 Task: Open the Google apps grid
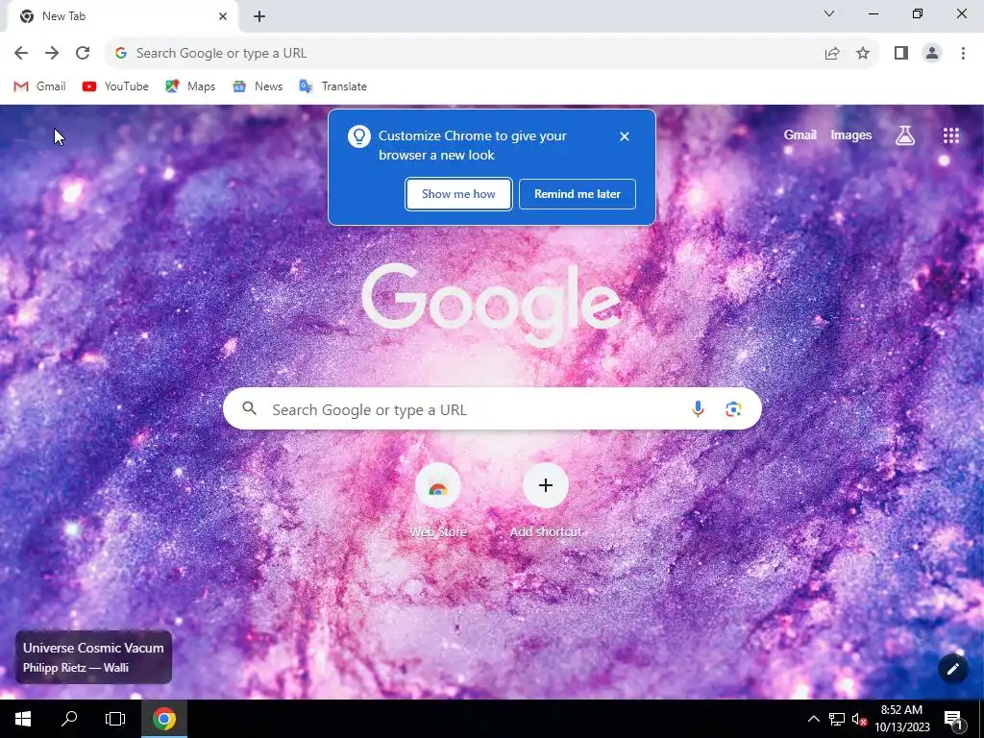tap(951, 135)
